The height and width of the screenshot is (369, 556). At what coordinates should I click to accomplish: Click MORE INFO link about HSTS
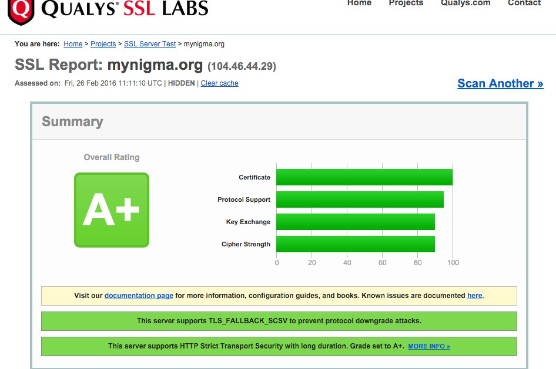(x=428, y=346)
